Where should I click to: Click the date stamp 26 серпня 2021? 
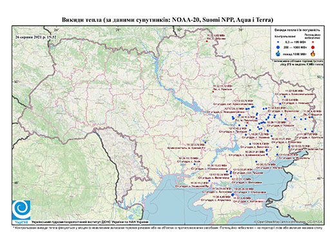tap(35, 37)
